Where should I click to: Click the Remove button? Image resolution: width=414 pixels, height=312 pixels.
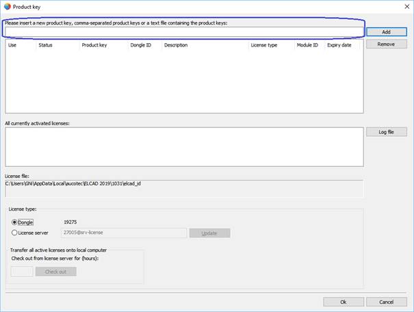point(386,44)
